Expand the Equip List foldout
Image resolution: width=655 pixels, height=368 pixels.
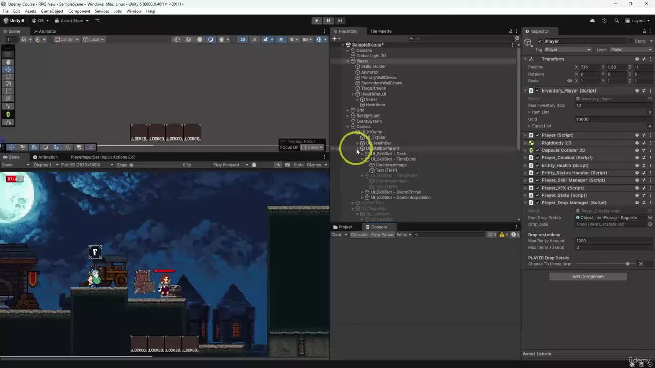[x=529, y=126]
